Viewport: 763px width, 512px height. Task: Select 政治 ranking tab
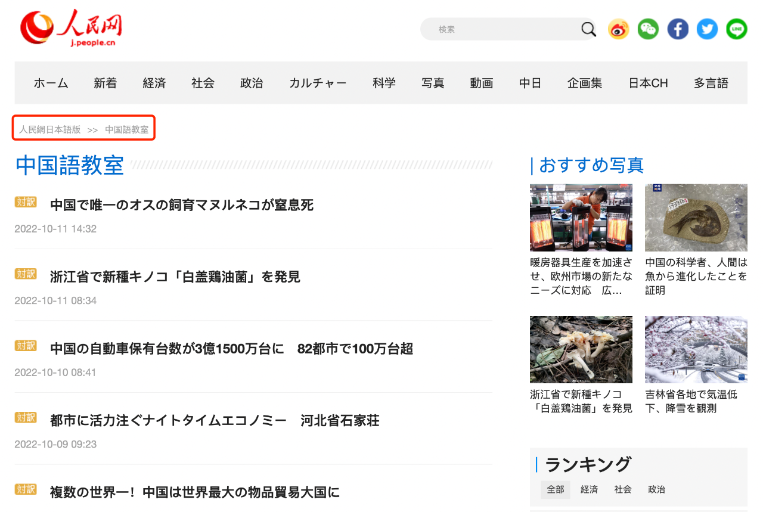click(x=656, y=489)
